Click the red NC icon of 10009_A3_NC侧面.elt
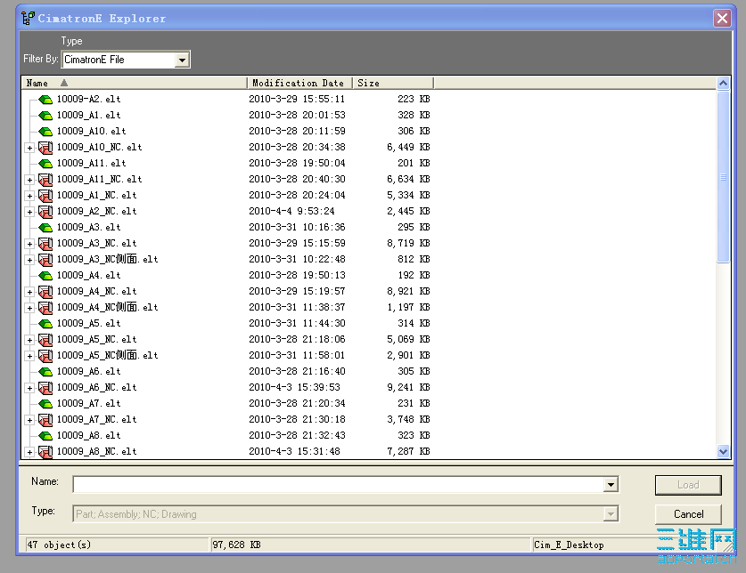 click(45, 260)
